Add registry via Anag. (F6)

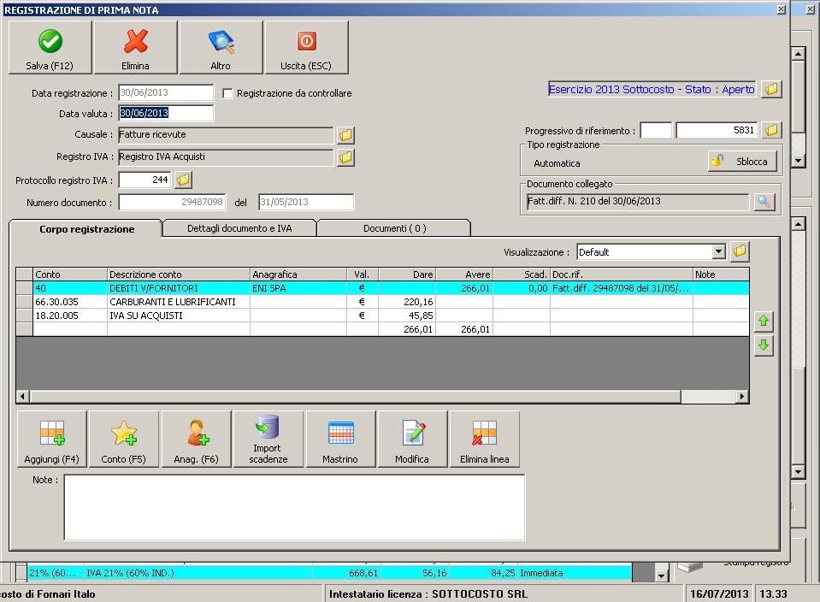[x=196, y=439]
